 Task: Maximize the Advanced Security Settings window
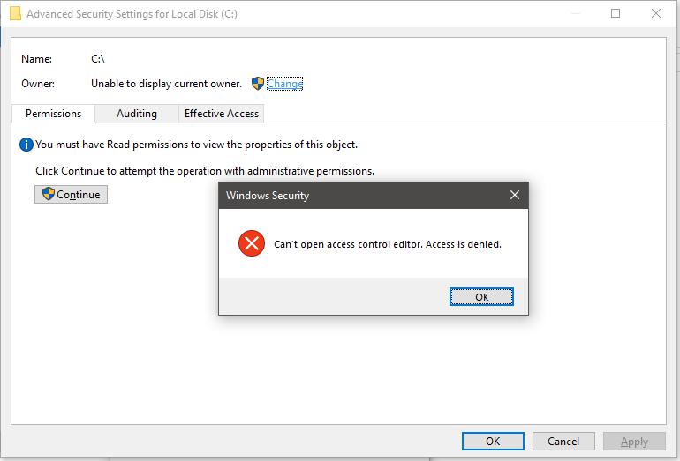(616, 13)
